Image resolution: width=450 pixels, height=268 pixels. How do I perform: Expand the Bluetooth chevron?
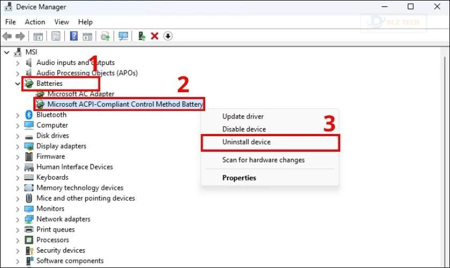pos(18,115)
